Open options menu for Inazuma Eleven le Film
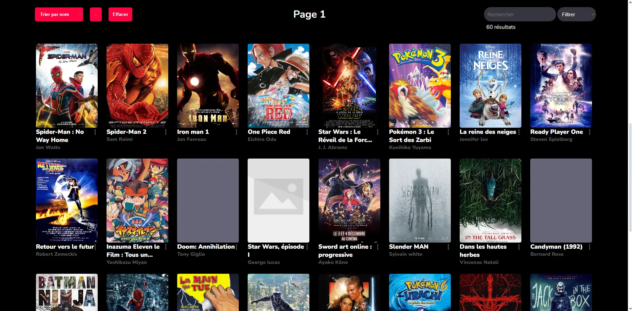 166,247
